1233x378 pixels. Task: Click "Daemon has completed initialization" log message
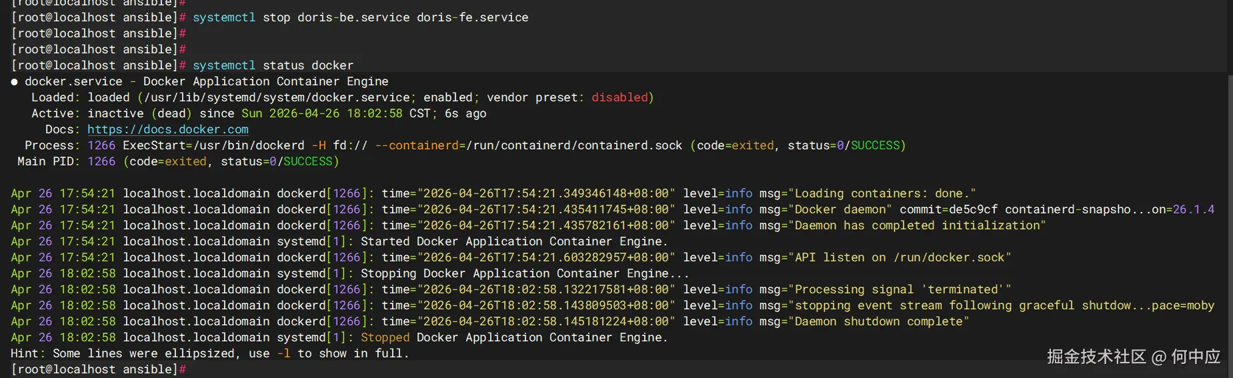point(920,225)
